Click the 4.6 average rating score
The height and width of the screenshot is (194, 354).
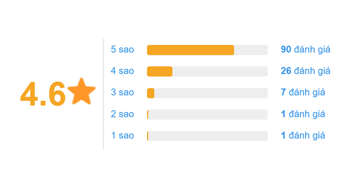[x=43, y=94]
